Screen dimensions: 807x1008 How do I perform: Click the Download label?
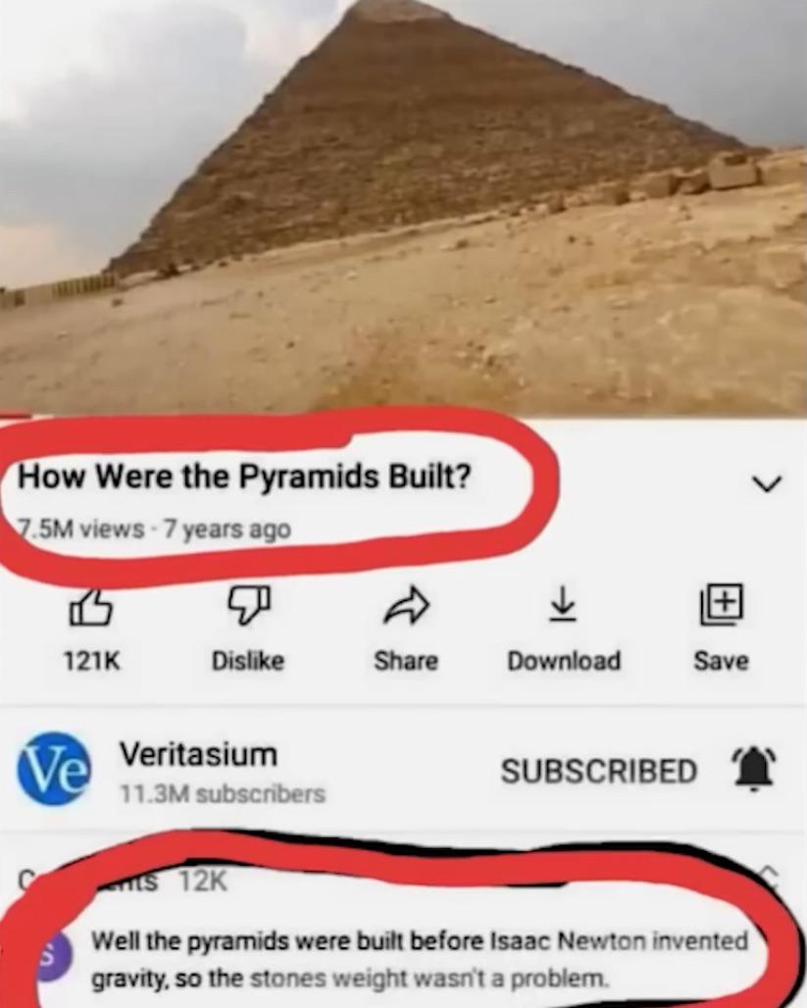(x=564, y=660)
